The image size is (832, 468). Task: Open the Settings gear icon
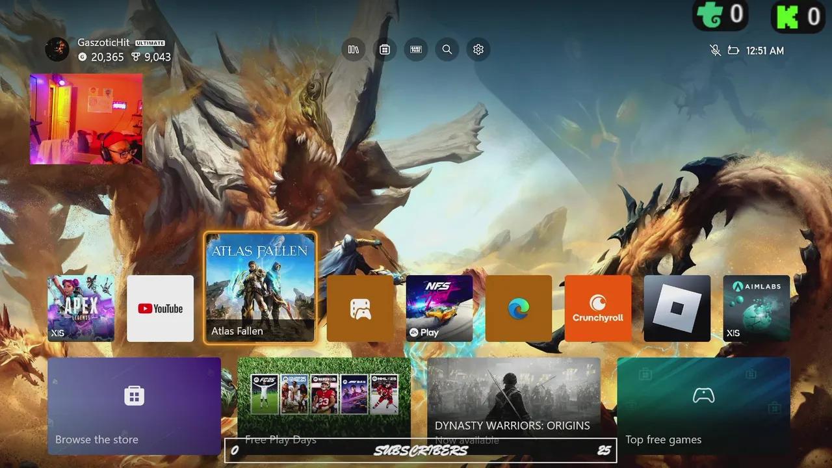coord(478,49)
